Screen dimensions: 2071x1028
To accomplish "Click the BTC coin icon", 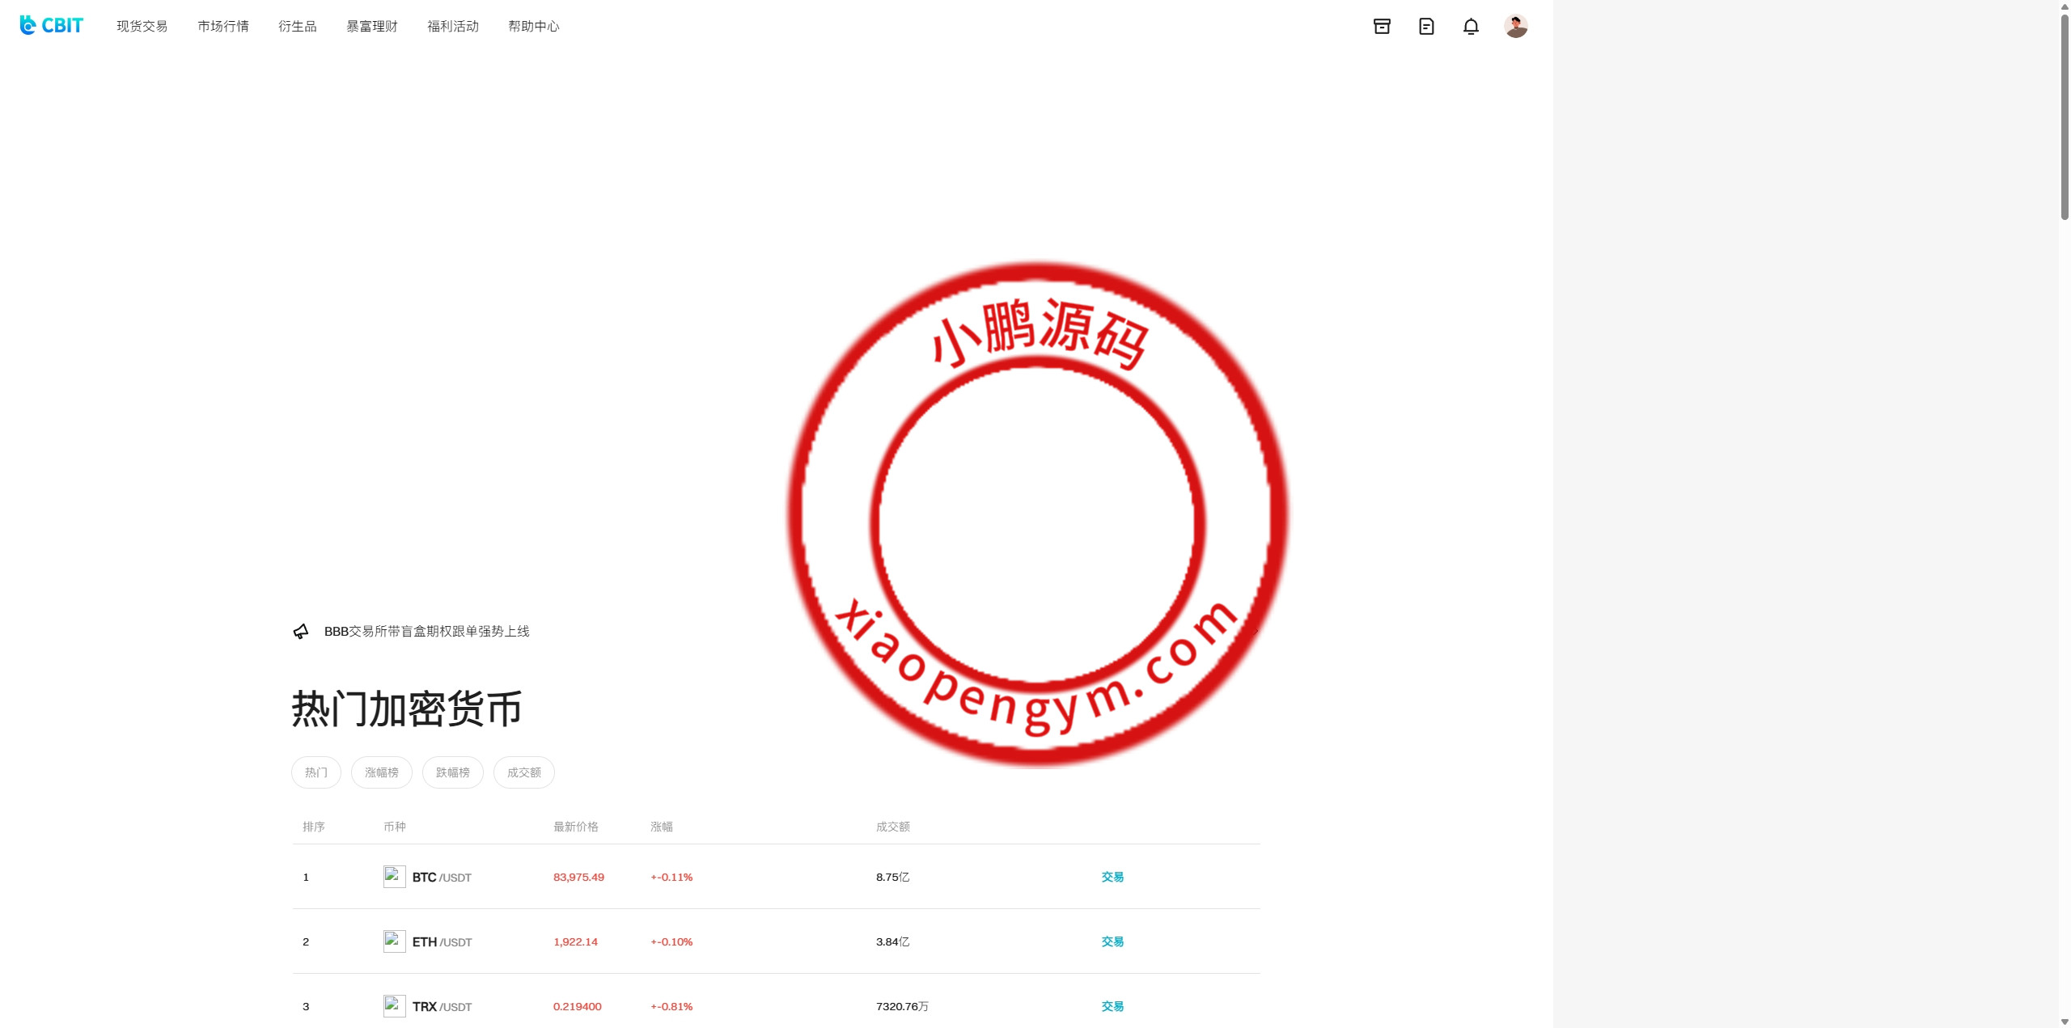I will 394,877.
